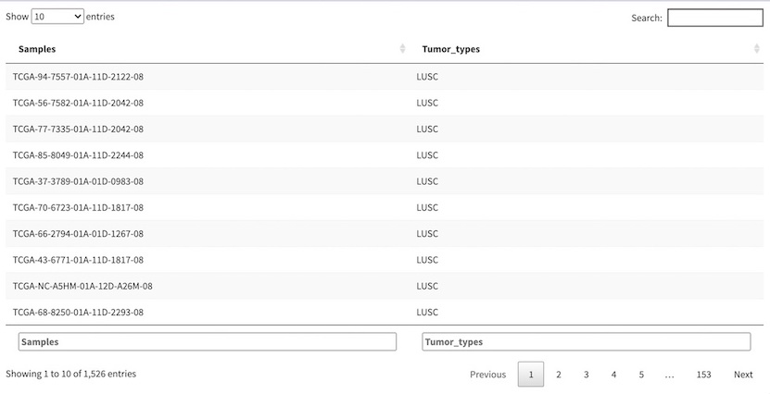
Task: Go to the Previous page
Action: 487,375
